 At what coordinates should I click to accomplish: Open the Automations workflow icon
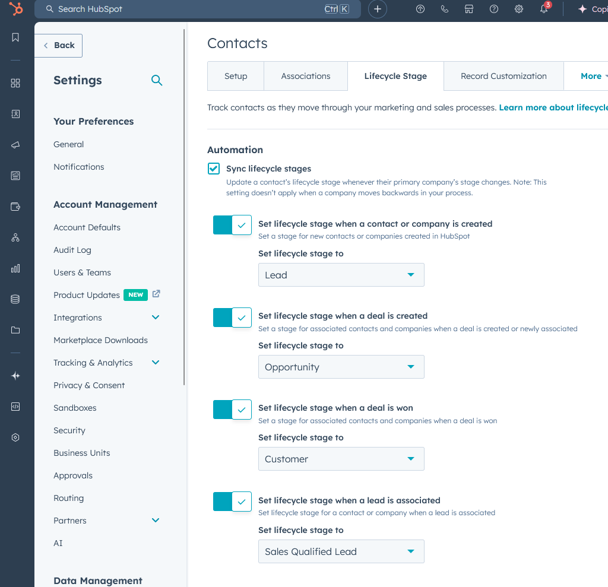(15, 237)
